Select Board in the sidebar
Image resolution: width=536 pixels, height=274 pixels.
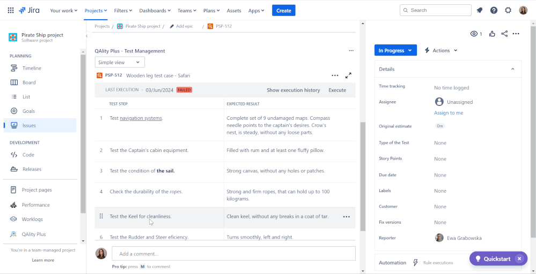29,82
